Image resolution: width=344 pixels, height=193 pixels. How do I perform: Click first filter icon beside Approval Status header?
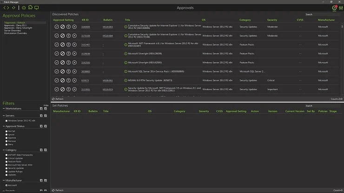pyautogui.click(x=41, y=126)
